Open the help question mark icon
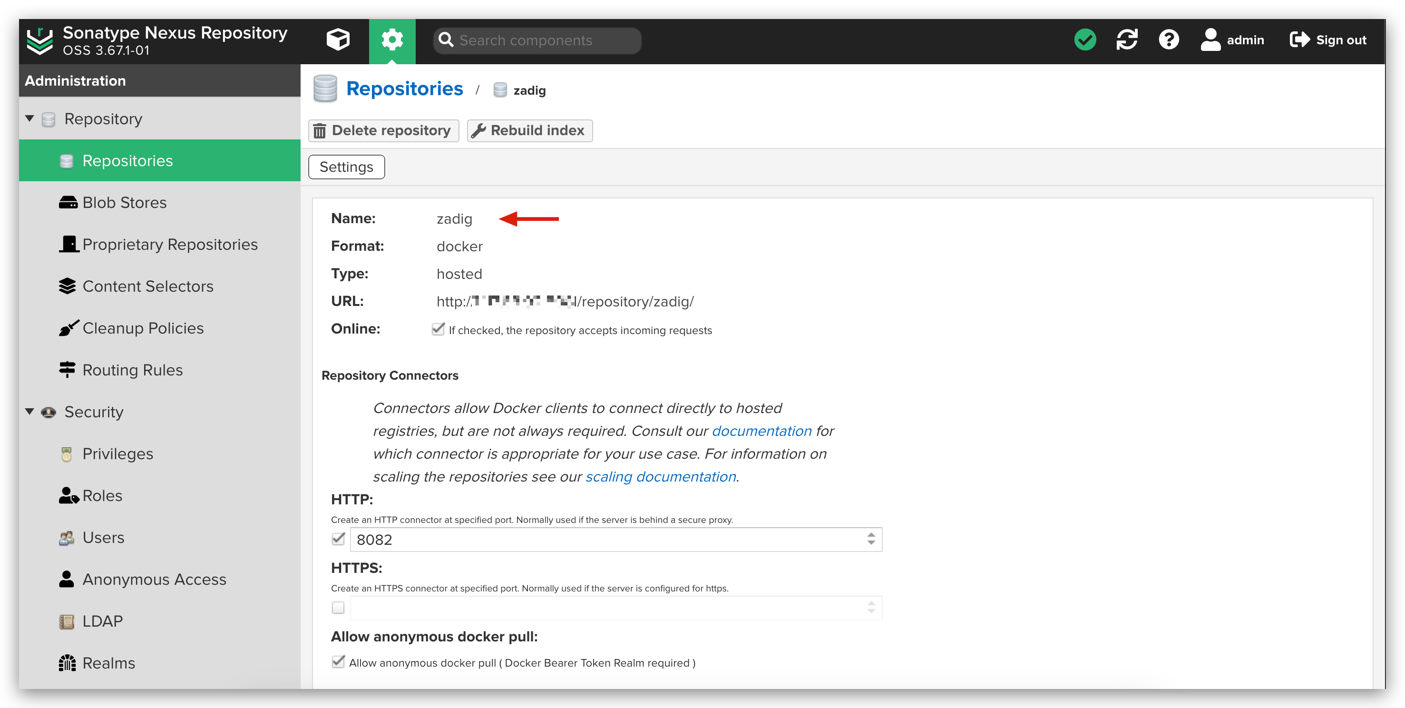The image size is (1405, 708). [1168, 40]
